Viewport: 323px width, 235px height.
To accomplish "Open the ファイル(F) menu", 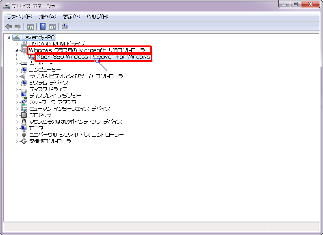I will coord(20,17).
